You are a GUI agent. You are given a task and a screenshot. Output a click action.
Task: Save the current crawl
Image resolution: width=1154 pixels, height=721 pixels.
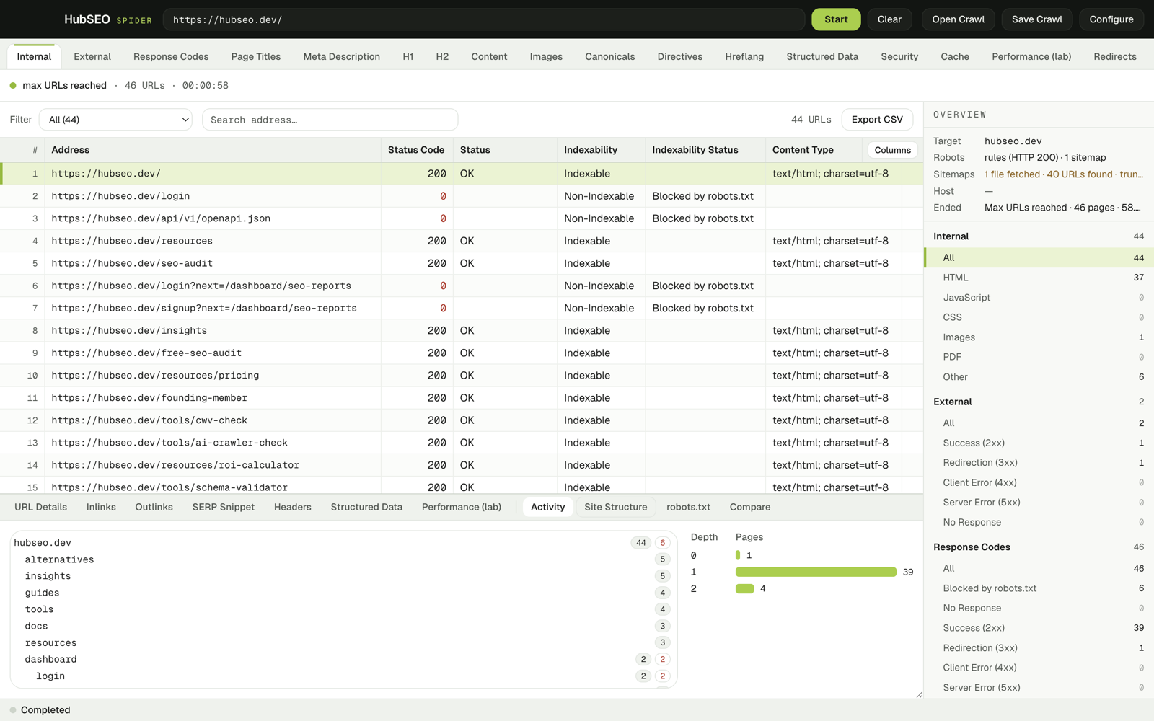[1036, 19]
